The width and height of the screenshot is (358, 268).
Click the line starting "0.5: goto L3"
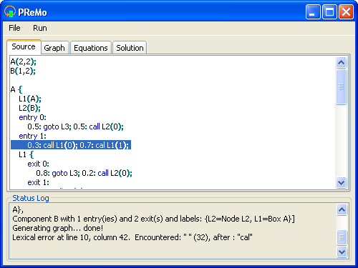tap(75, 126)
